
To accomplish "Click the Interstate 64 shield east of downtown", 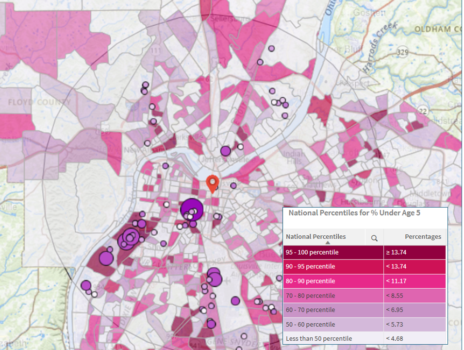I will pos(254,192).
